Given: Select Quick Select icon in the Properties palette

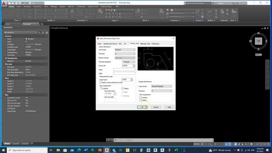Looking at the screenshot, I should click(x=47, y=32).
